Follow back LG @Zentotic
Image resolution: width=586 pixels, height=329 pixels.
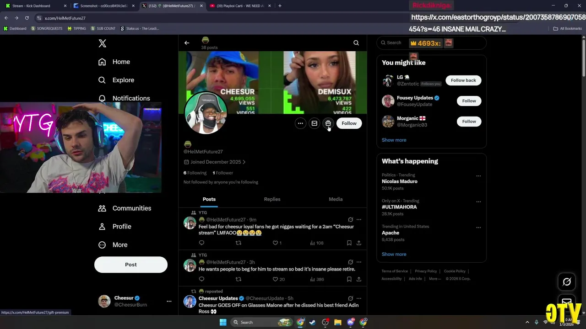[463, 80]
